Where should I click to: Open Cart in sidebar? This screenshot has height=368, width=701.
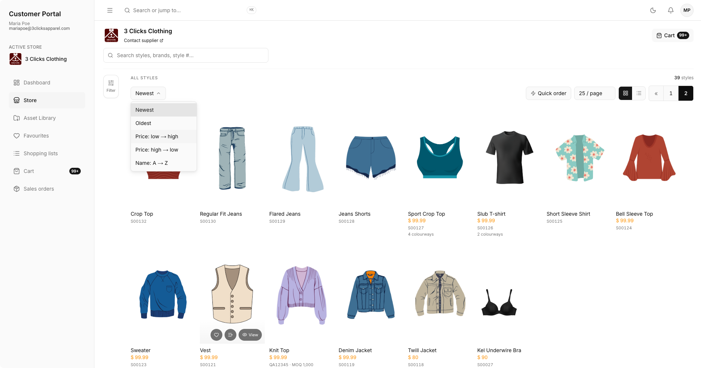point(47,171)
